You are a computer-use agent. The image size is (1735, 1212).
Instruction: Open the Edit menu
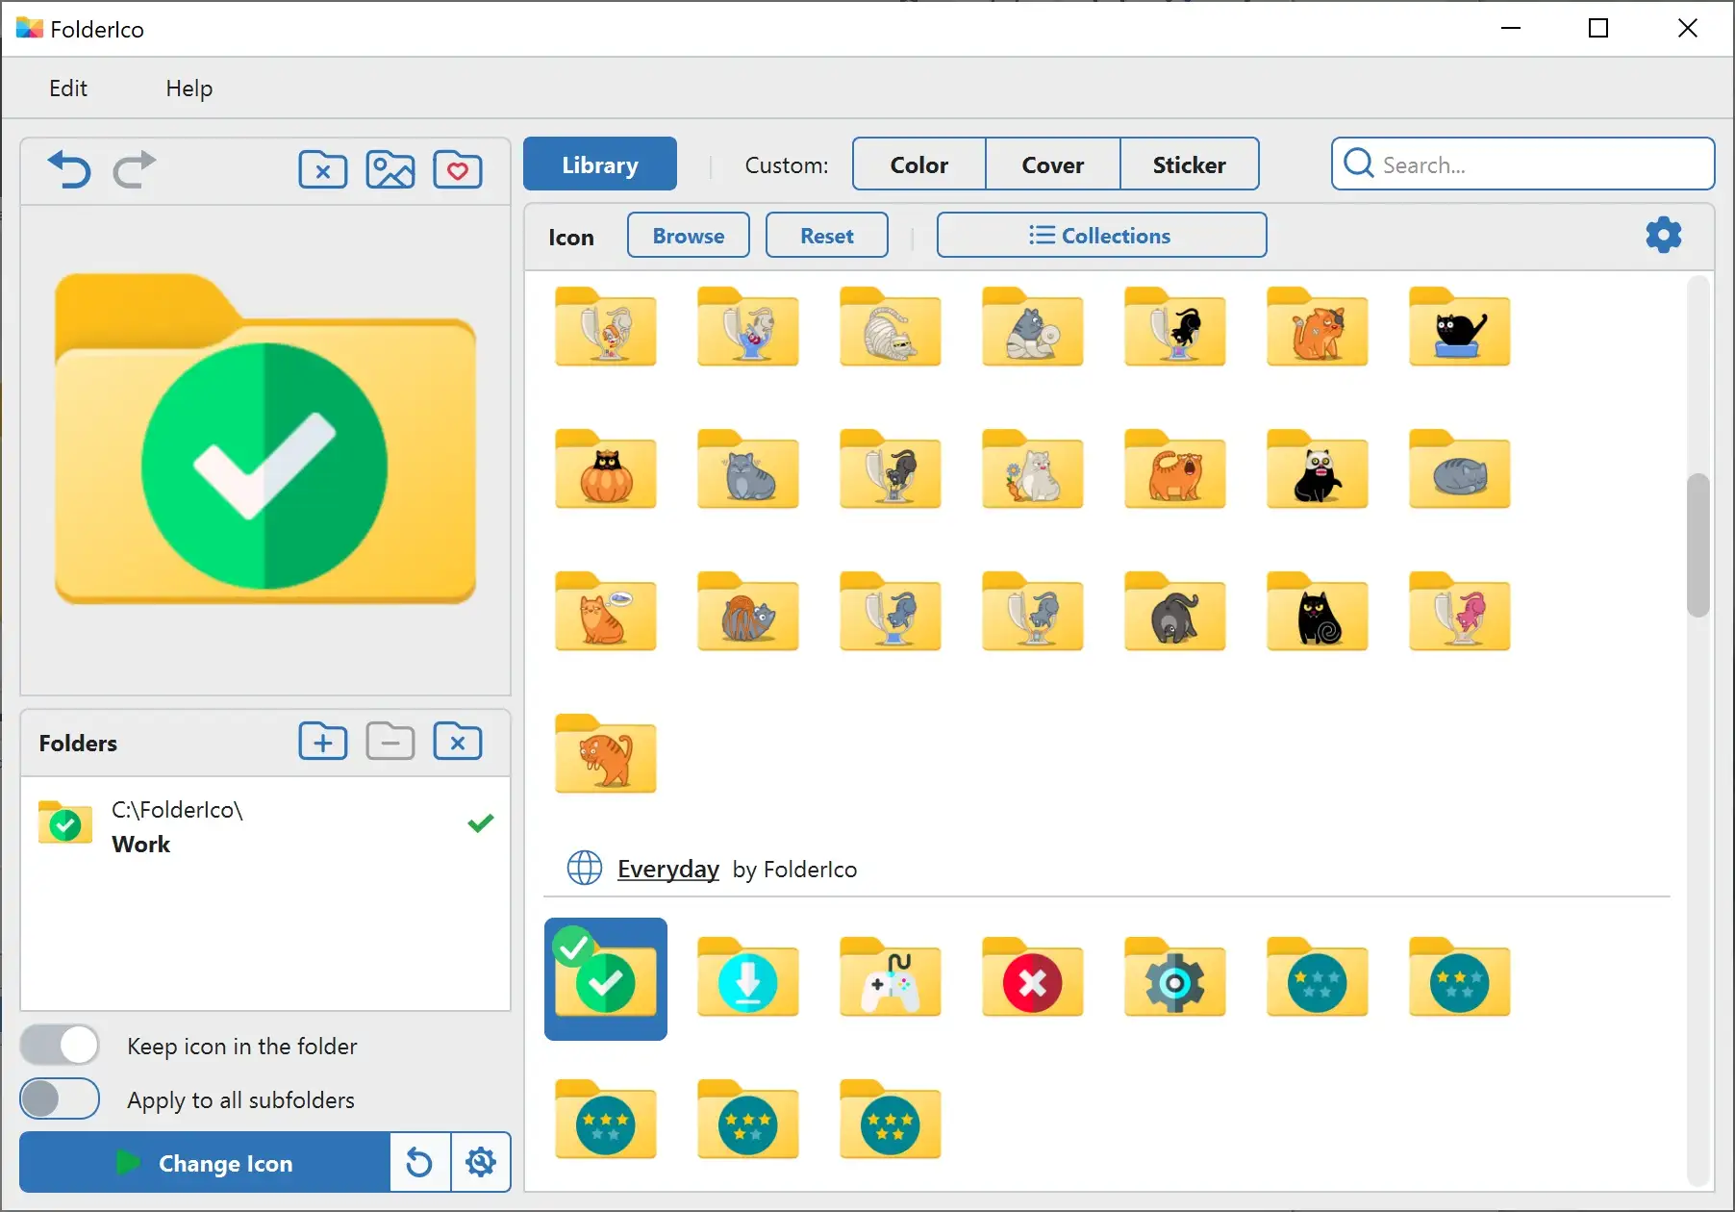pos(68,88)
